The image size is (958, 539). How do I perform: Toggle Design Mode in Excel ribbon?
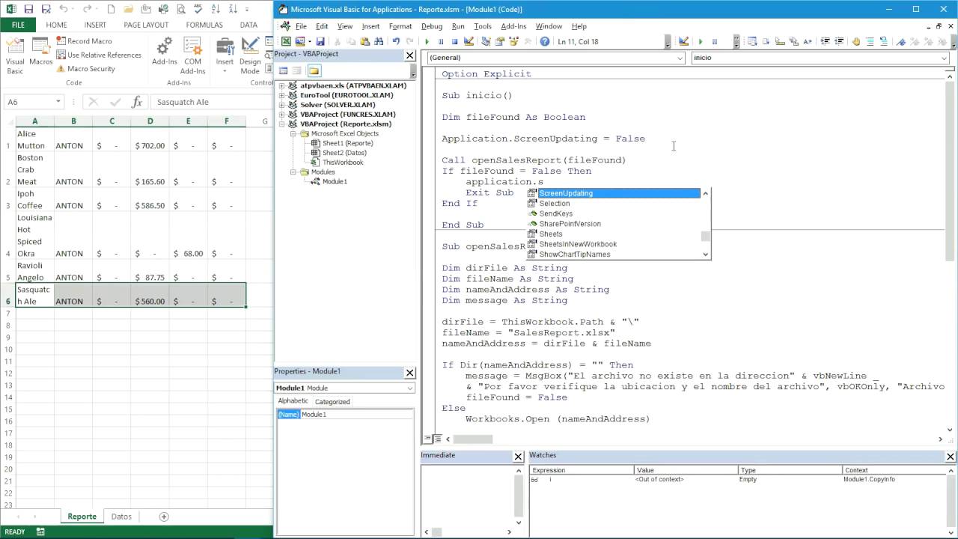click(250, 56)
